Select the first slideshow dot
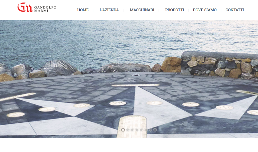Screen dimensions: 258x152 pyautogui.click(x=123, y=130)
